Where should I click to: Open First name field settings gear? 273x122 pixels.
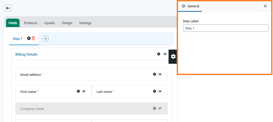coord(78,91)
